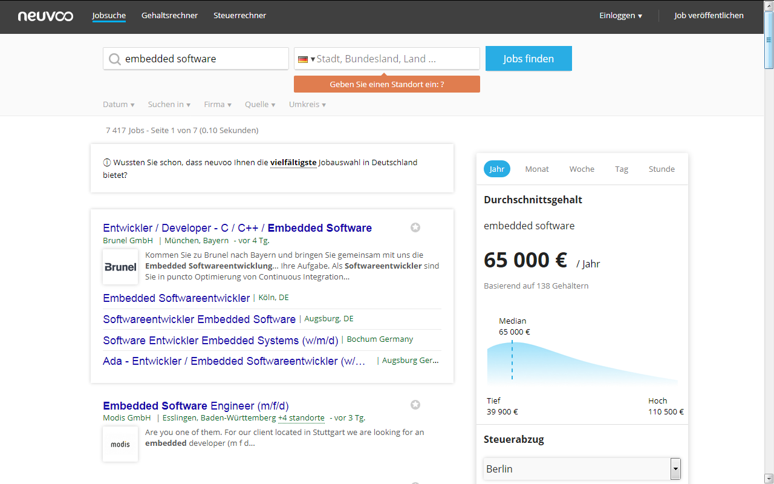Viewport: 774px width, 484px height.
Task: Click the scrollbar up arrow
Action: click(x=769, y=4)
